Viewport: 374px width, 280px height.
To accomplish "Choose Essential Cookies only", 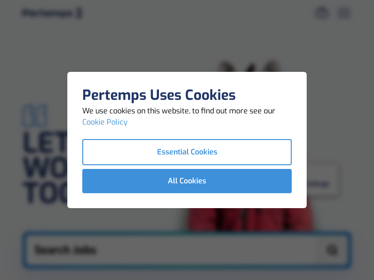I will (x=187, y=152).
